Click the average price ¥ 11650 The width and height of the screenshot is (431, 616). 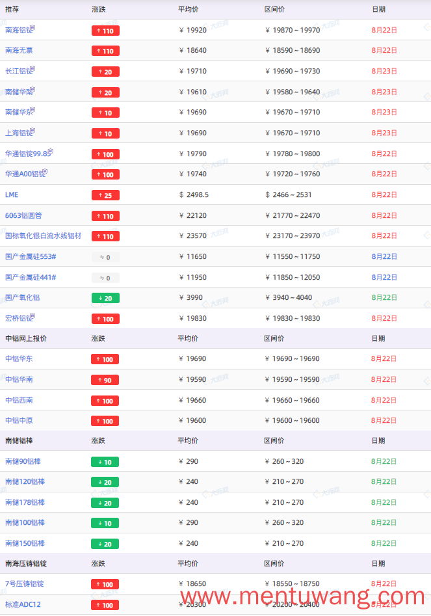tap(192, 256)
